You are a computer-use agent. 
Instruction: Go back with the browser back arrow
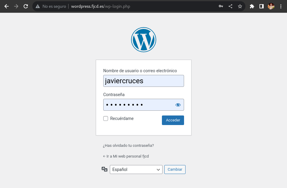click(x=7, y=6)
